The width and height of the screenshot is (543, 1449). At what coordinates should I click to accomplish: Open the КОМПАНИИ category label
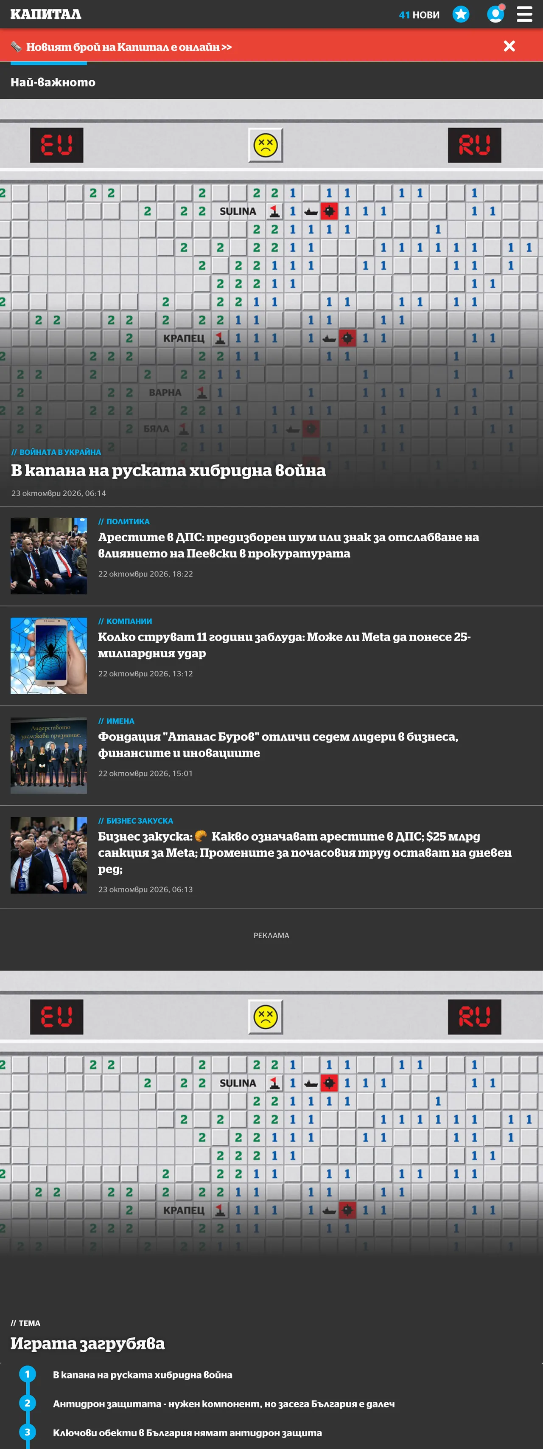point(125,621)
